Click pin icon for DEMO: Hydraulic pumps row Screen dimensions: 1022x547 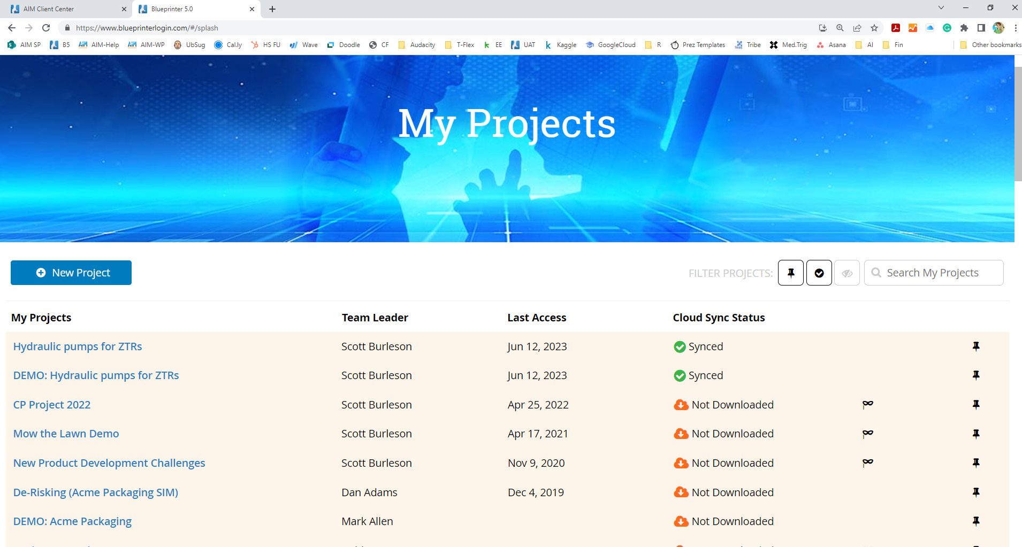[x=976, y=375]
